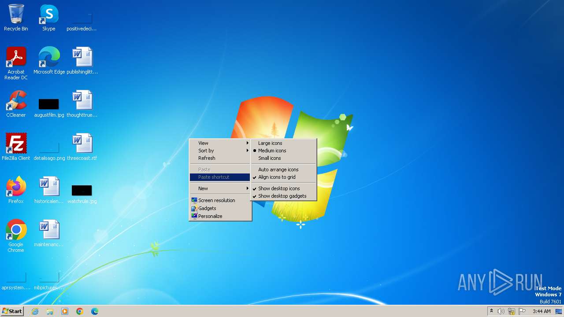Open Personalize from context menu
Viewport: 564px width, 317px height.
pos(220,216)
